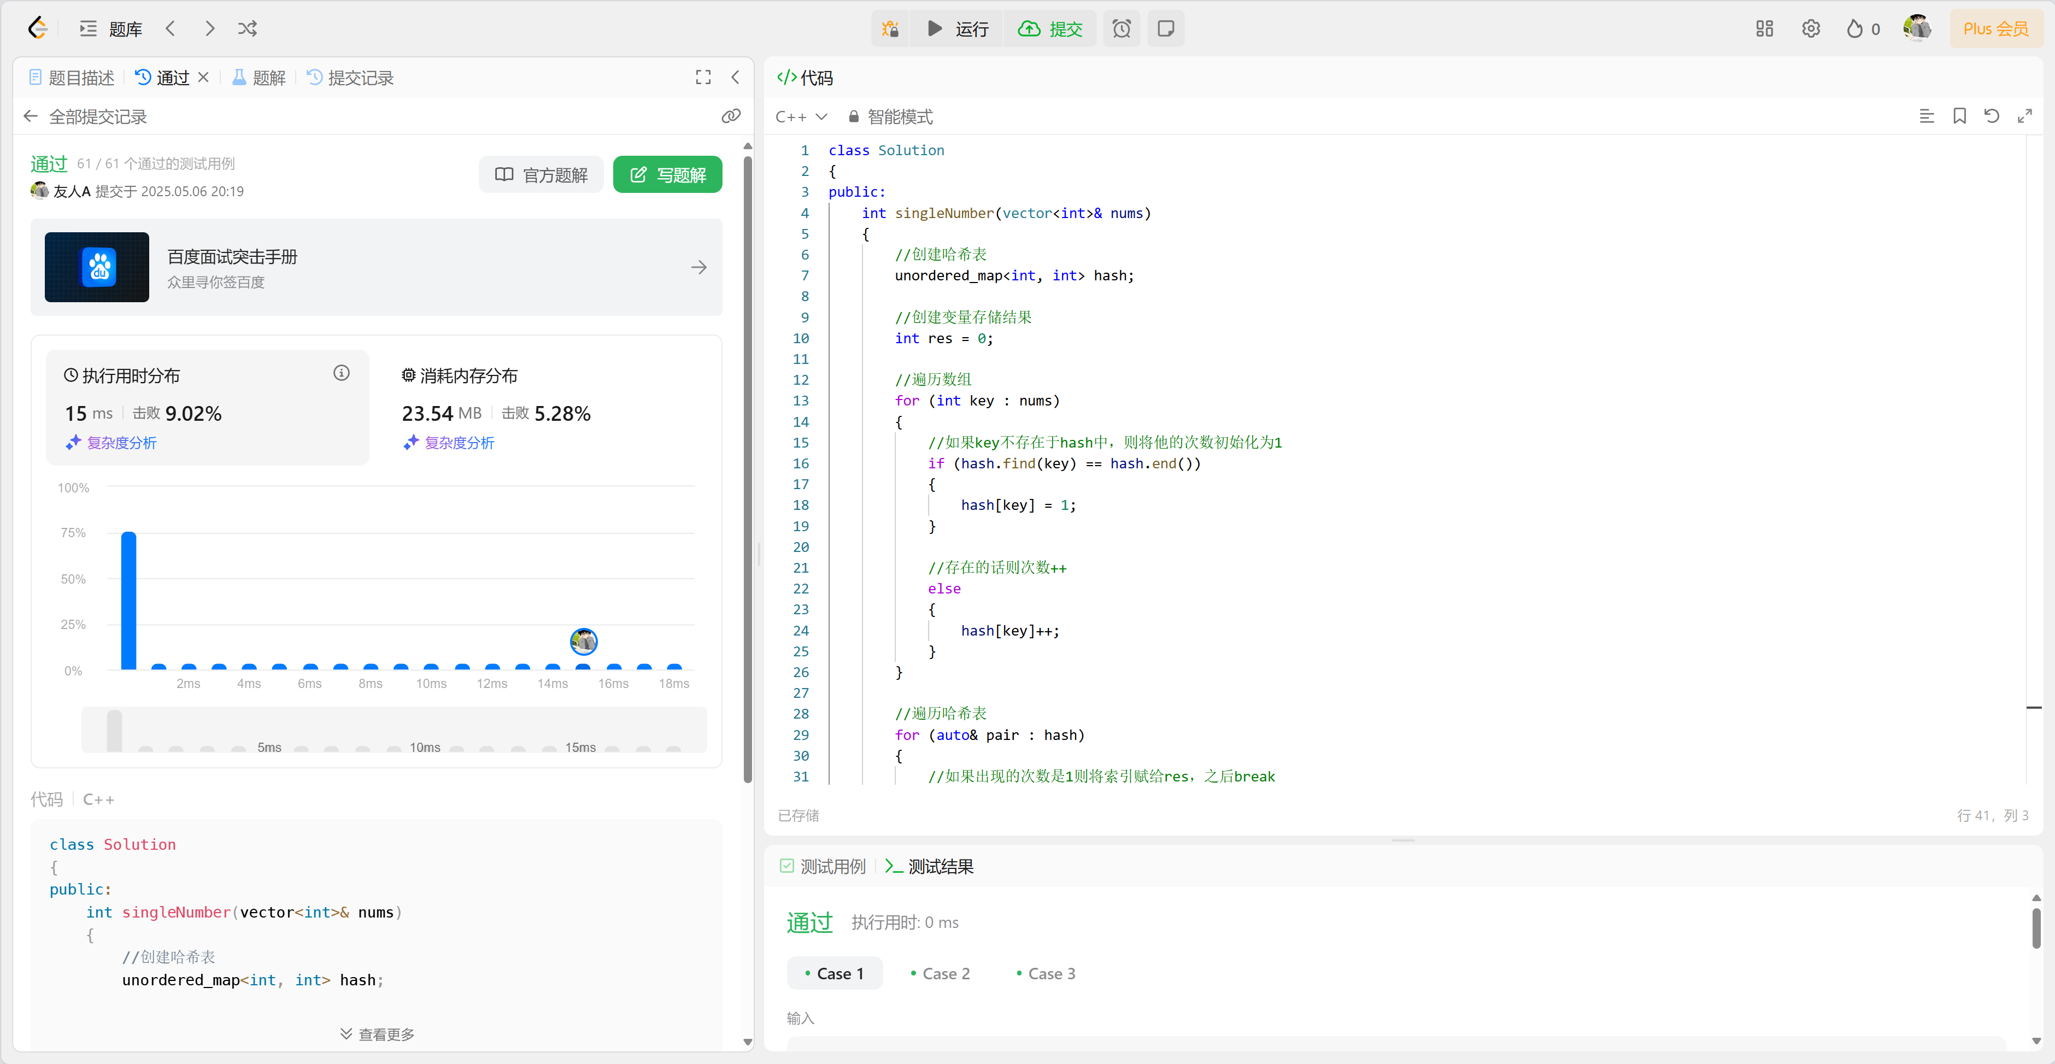
Task: Click the bookmark icon in code editor
Action: coord(1959,116)
